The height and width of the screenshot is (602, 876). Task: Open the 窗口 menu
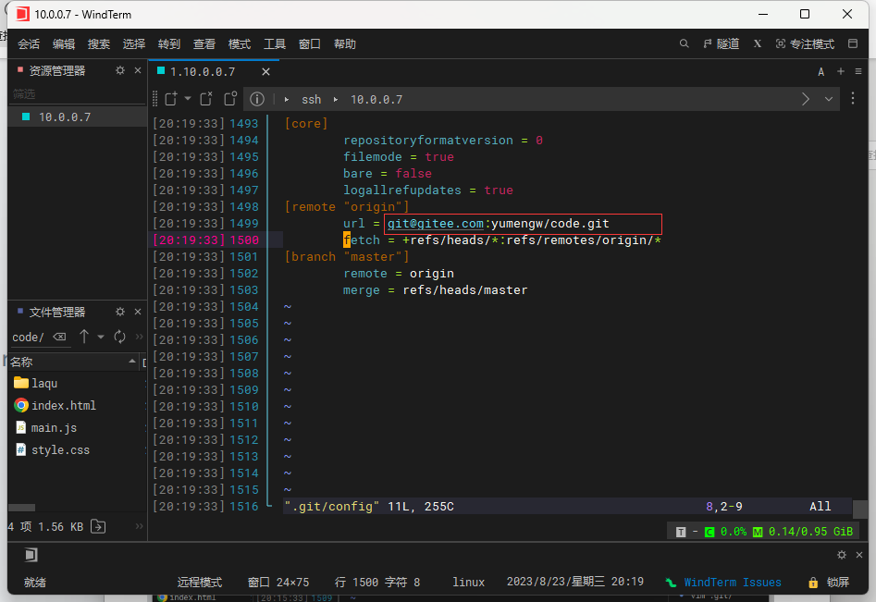(x=310, y=44)
